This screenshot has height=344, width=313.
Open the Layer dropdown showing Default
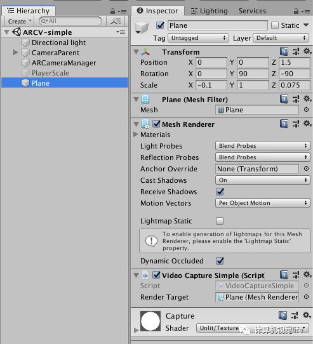281,38
